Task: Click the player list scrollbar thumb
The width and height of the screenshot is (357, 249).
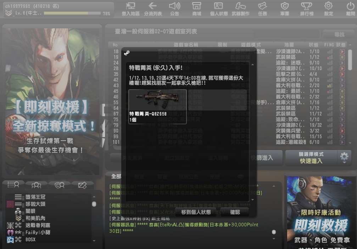Action: tap(94, 204)
